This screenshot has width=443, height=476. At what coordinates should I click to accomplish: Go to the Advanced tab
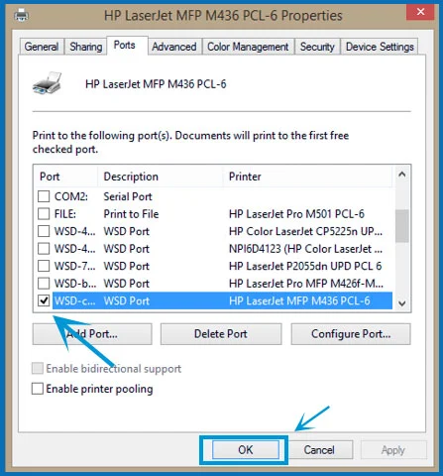[174, 47]
